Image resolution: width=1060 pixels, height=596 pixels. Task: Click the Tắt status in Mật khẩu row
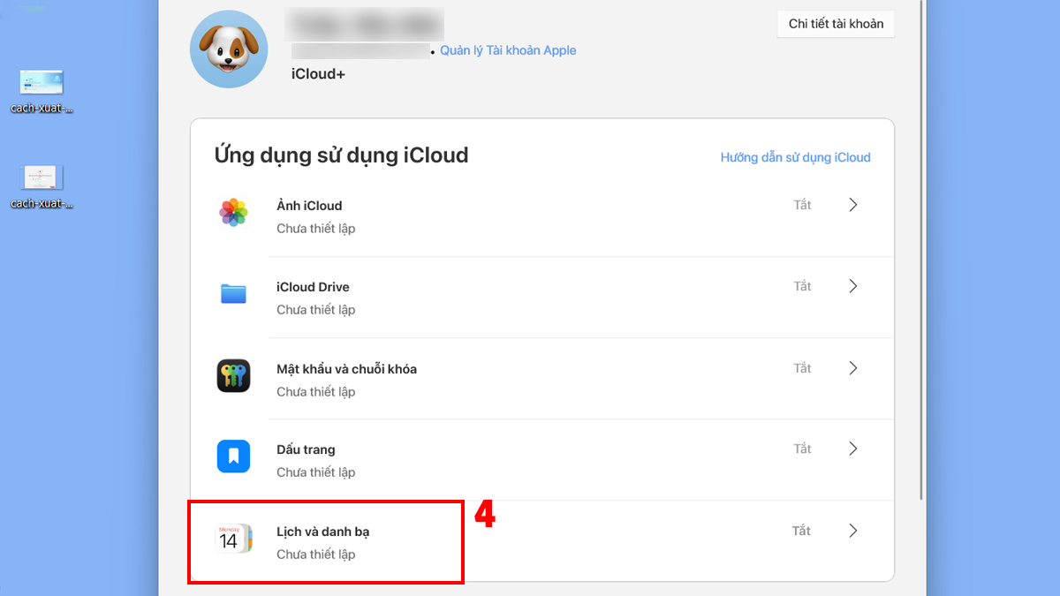click(802, 368)
